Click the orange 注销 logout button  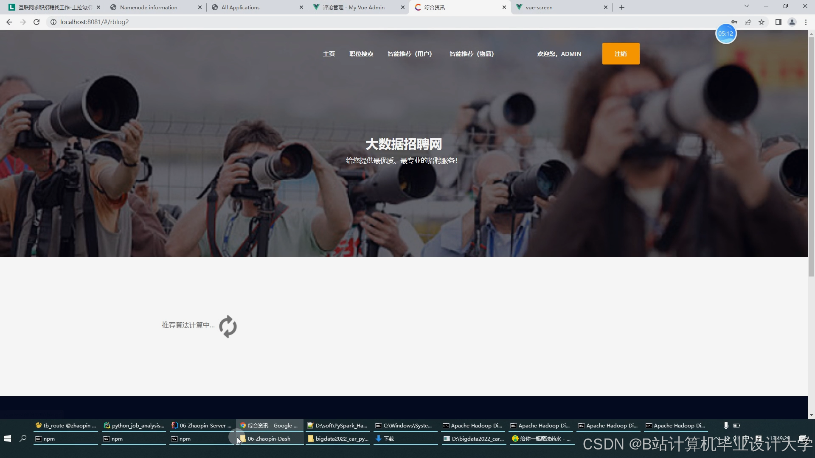click(621, 54)
